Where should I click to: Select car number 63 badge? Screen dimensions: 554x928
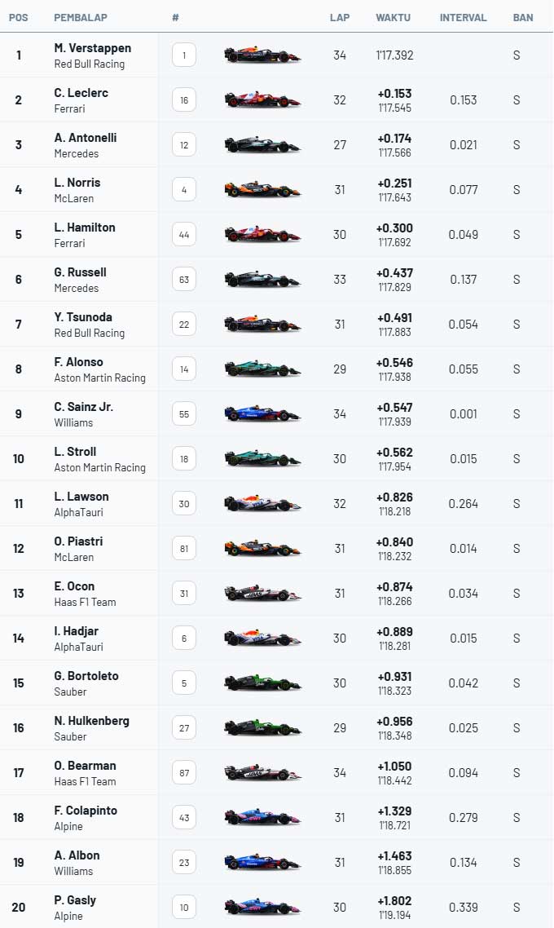(184, 280)
